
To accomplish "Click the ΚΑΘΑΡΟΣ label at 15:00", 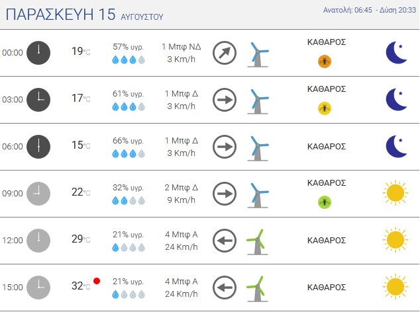I will point(327,288).
